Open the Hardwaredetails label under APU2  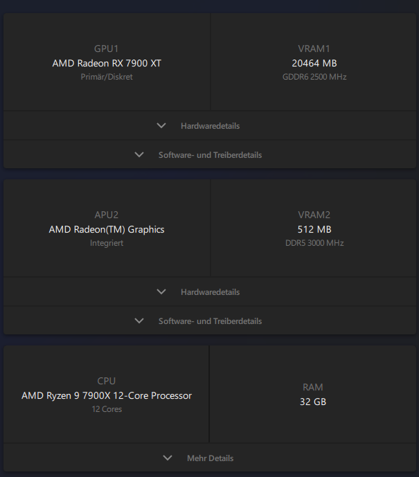[x=210, y=292]
